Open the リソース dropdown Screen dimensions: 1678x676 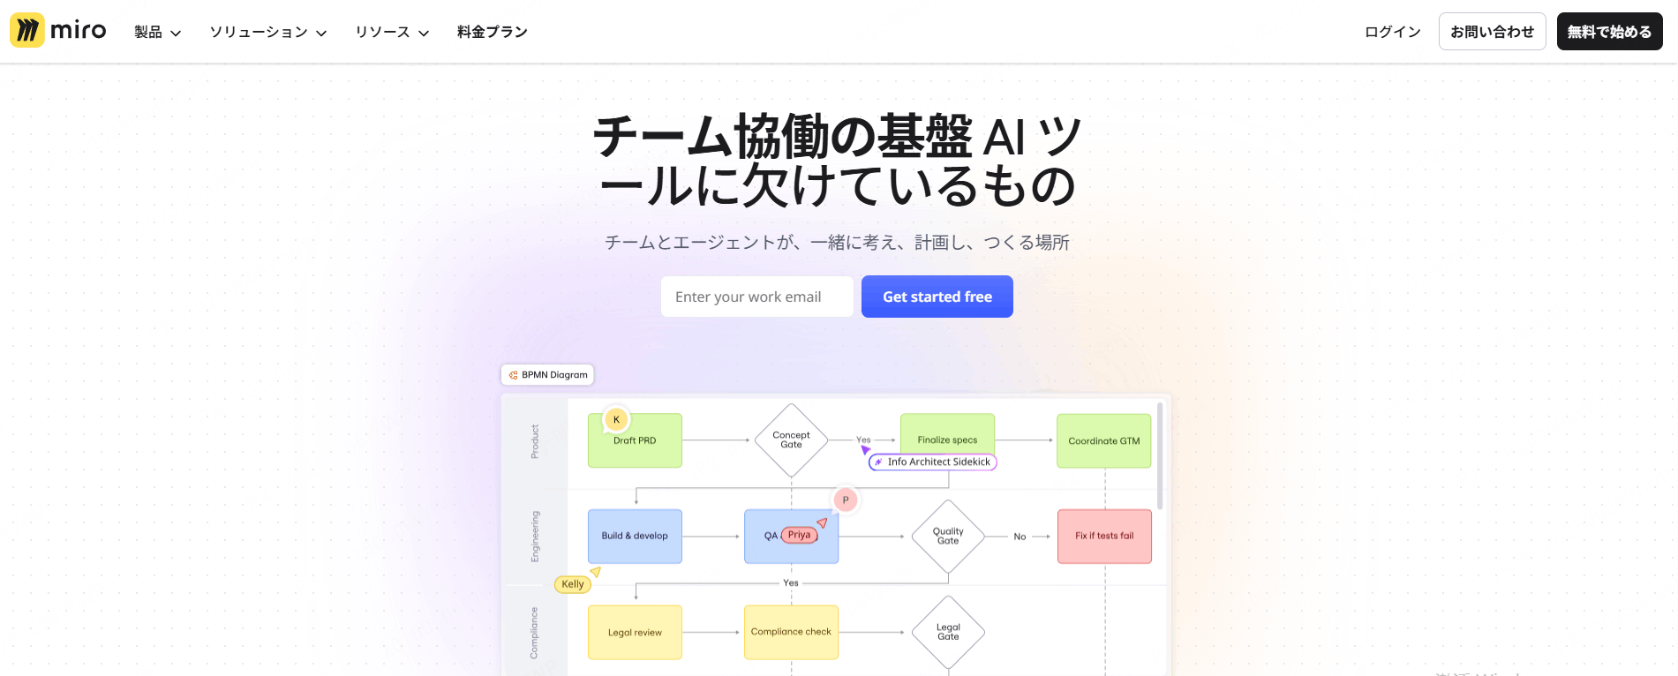pos(391,32)
